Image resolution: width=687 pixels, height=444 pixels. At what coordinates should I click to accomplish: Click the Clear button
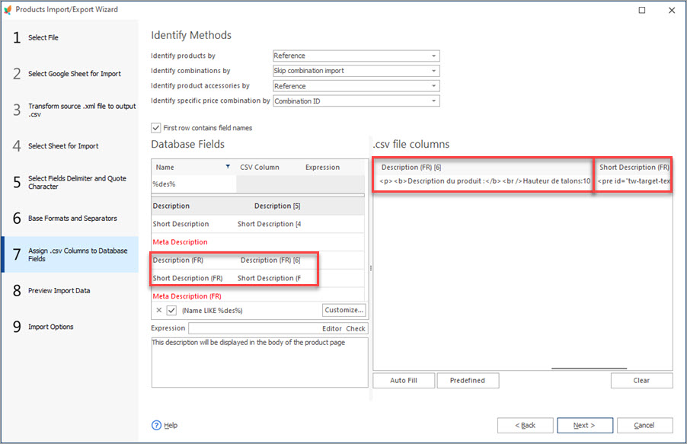[x=641, y=381]
